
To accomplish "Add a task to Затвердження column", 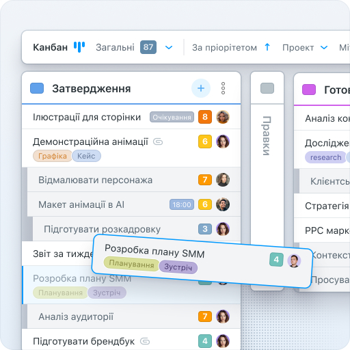I will [201, 88].
